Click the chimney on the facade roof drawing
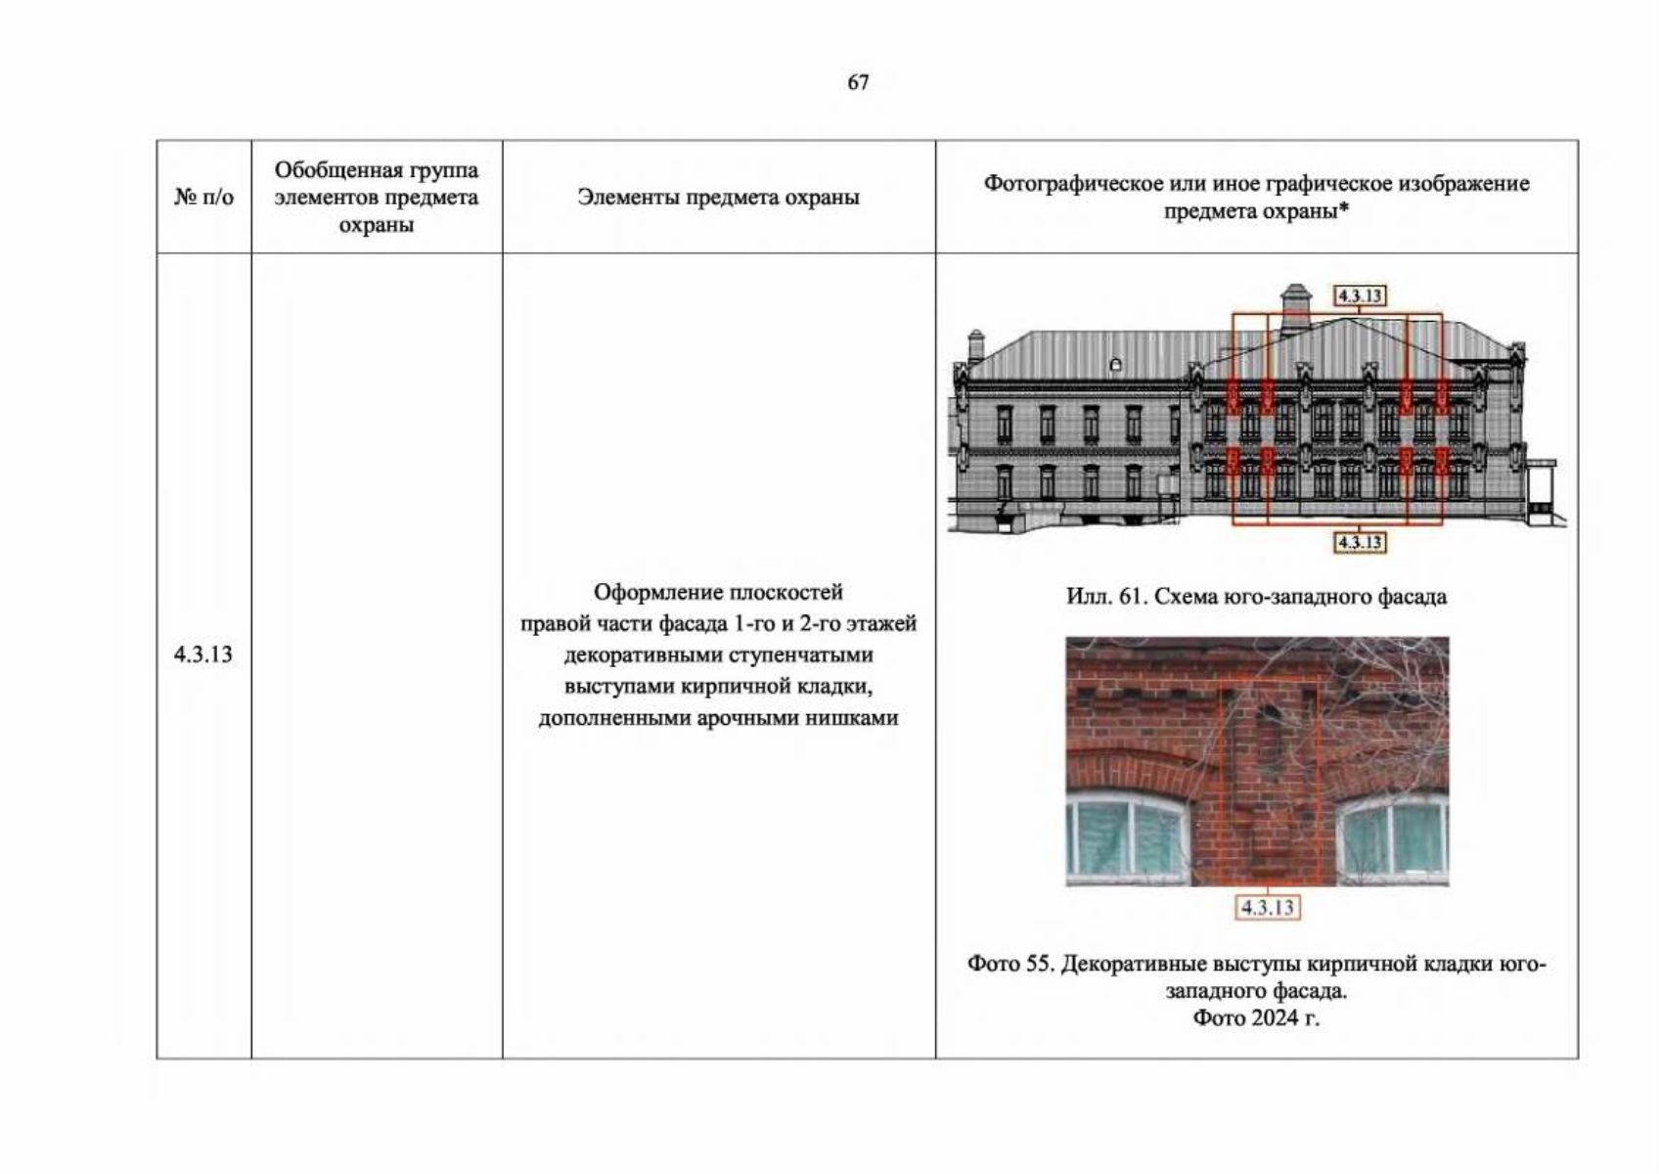 click(1295, 305)
